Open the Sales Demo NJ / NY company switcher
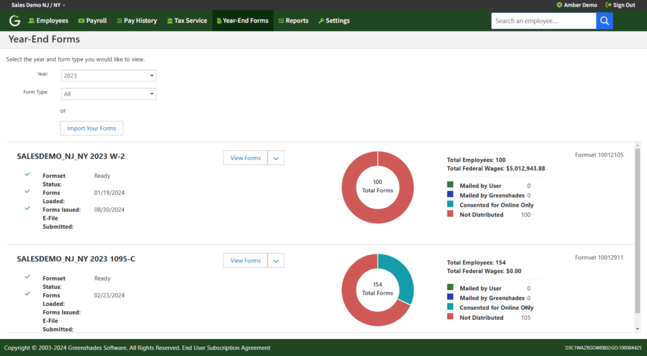 click(38, 5)
